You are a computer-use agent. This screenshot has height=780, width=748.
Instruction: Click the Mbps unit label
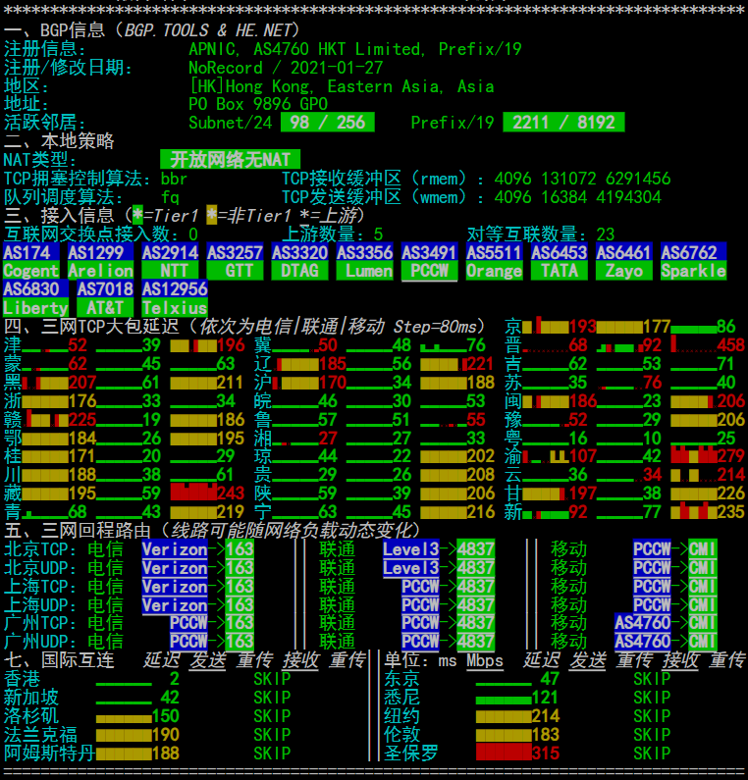[x=485, y=660]
